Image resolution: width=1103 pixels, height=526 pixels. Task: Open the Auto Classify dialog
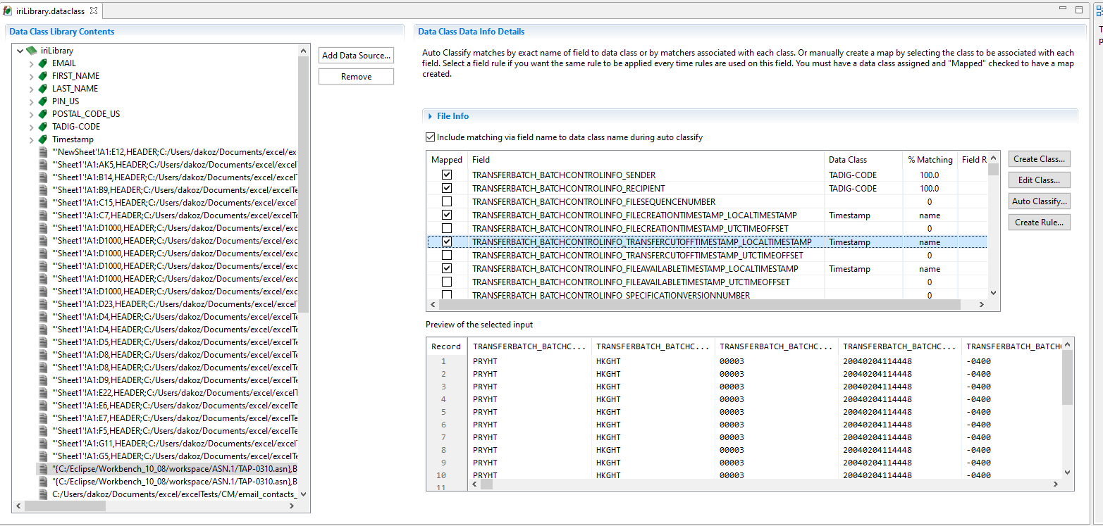(x=1040, y=201)
